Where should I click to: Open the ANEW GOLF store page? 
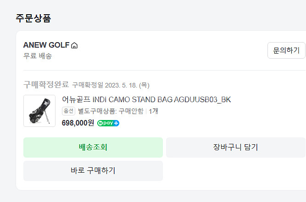(x=46, y=45)
